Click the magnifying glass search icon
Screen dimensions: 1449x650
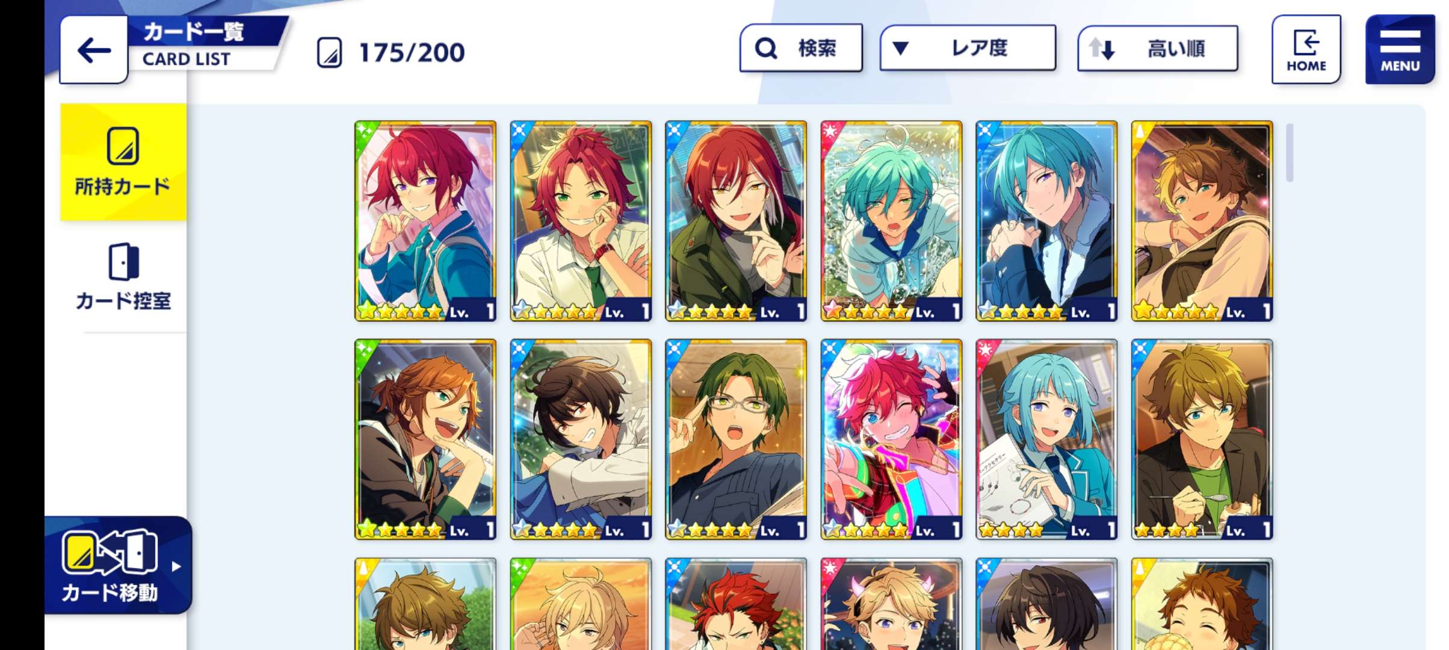pyautogui.click(x=766, y=48)
